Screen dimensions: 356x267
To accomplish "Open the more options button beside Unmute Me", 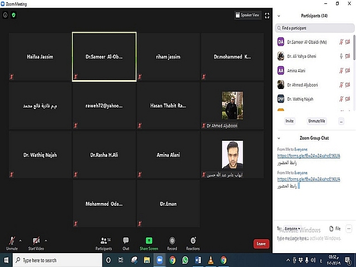I will (341, 121).
